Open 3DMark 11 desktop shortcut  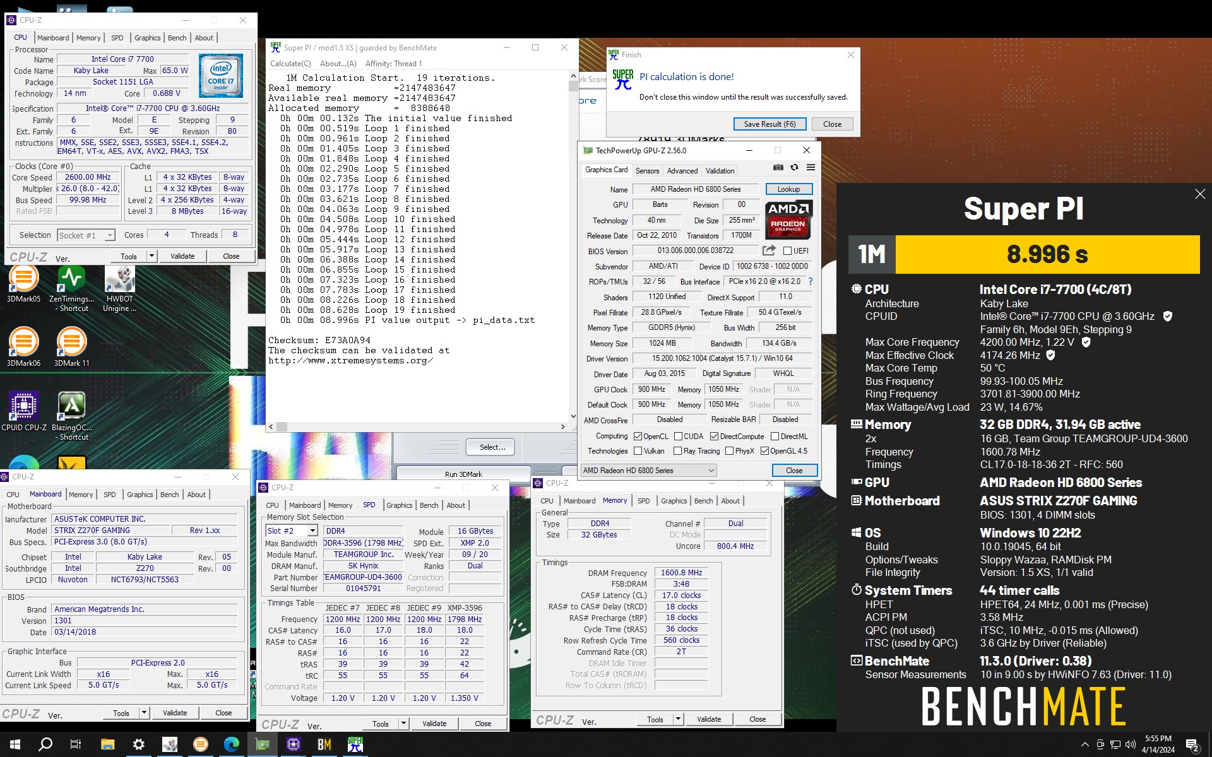click(x=71, y=347)
